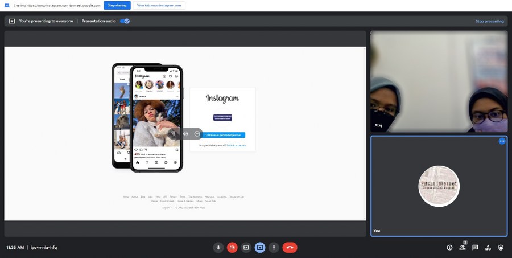Open the Jobs footer link

pyautogui.click(x=150, y=197)
